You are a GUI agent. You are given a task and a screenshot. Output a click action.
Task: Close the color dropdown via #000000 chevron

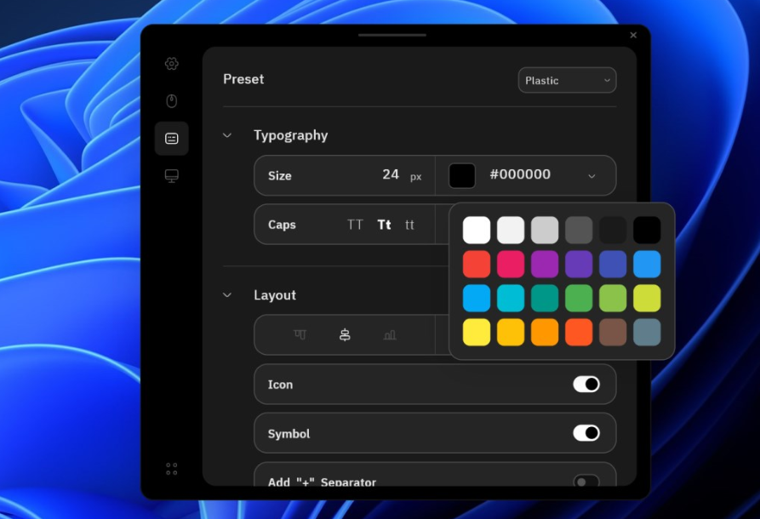coord(591,176)
